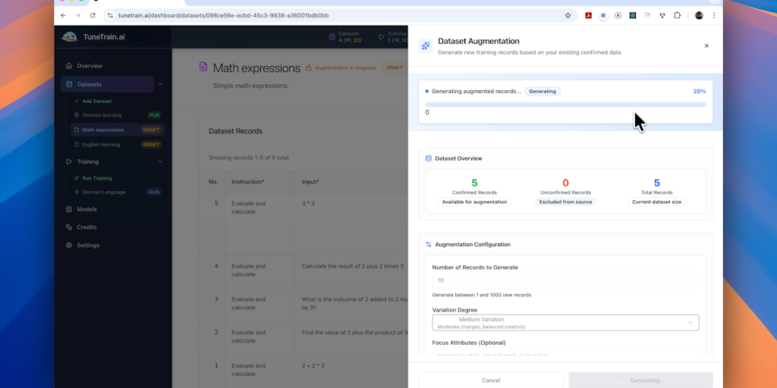777x388 pixels.
Task: Bookmark this page with the star icon
Action: (568, 15)
